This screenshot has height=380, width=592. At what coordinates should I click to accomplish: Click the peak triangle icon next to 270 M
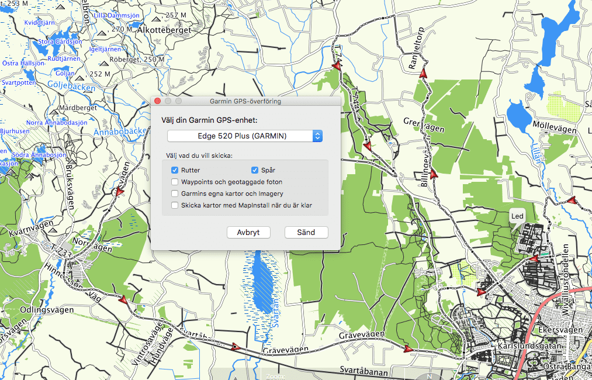pyautogui.click(x=101, y=33)
